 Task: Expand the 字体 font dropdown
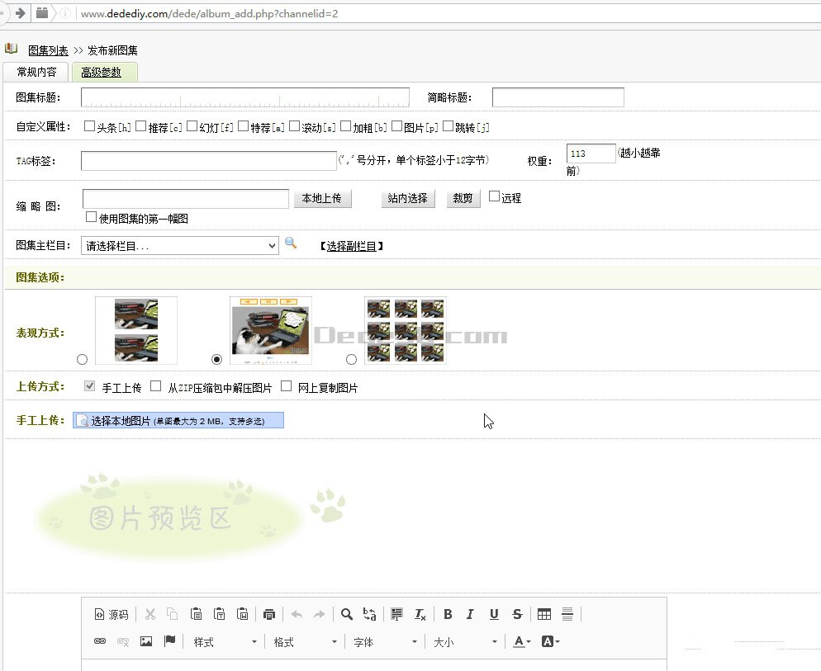click(385, 642)
